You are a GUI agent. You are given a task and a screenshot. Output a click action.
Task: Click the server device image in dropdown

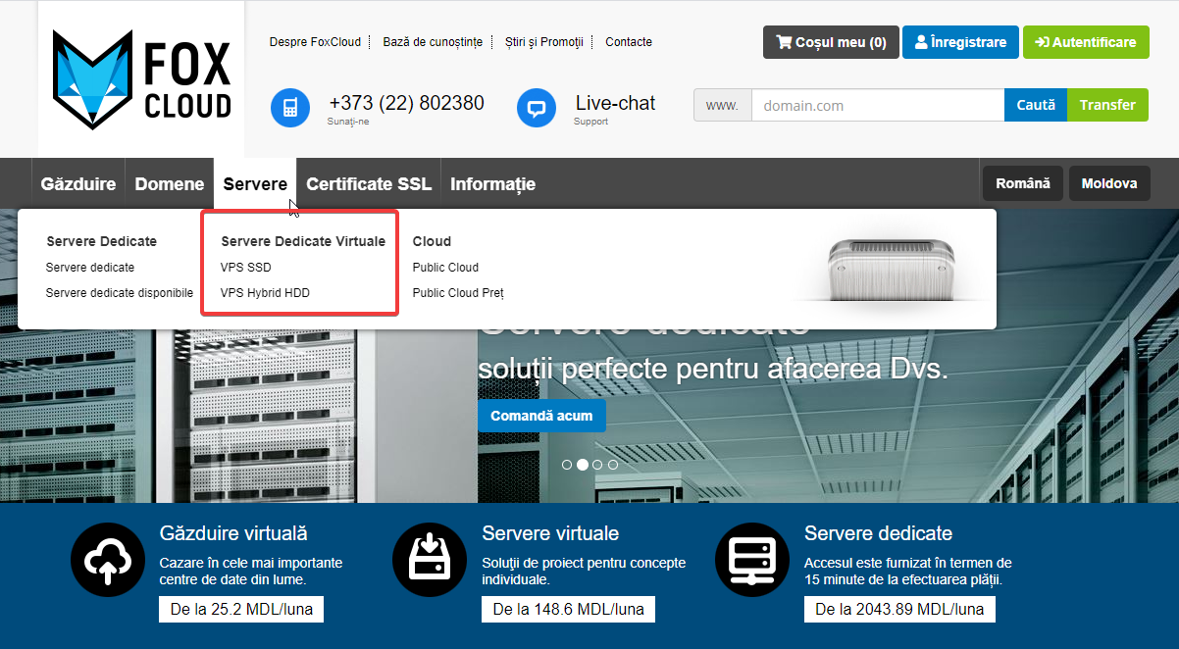tap(891, 268)
